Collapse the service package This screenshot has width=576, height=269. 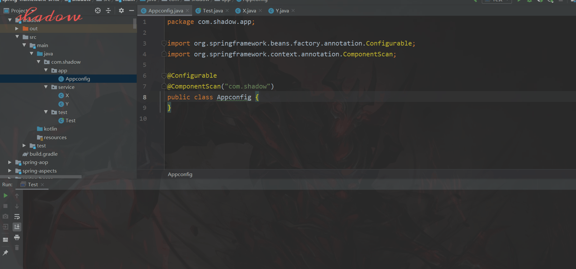coord(46,87)
